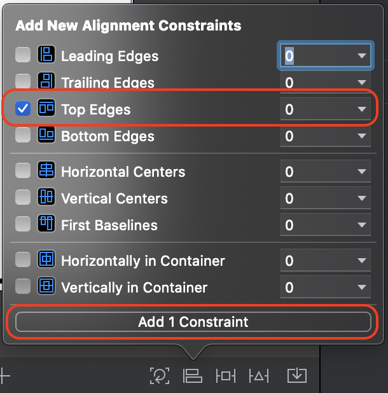Open the Align constraints icon in bottom bar
The image size is (388, 393).
pyautogui.click(x=193, y=376)
